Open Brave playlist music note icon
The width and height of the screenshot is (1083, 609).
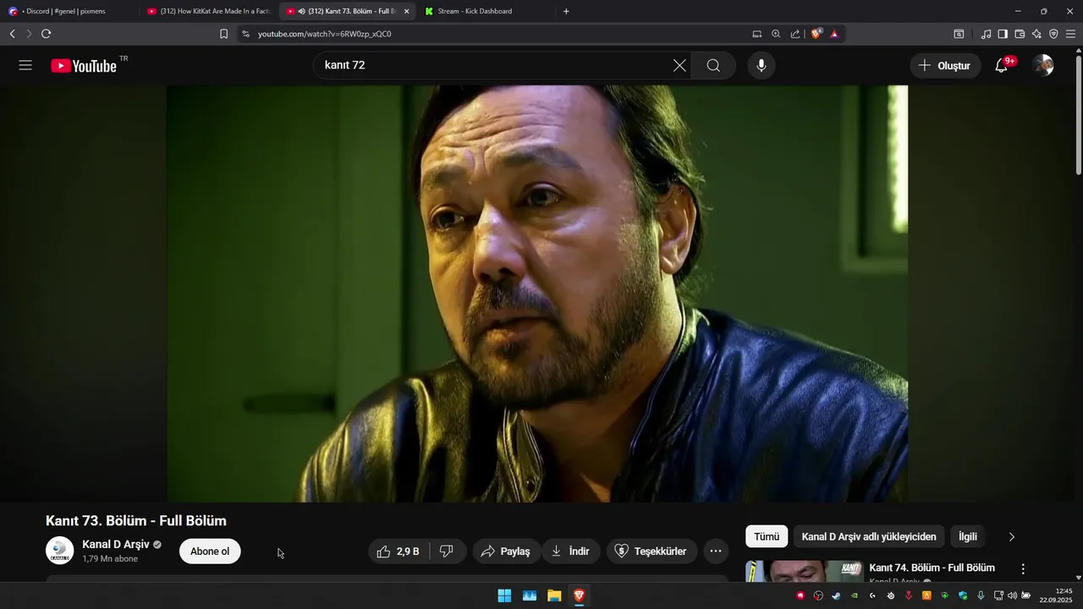click(x=986, y=34)
